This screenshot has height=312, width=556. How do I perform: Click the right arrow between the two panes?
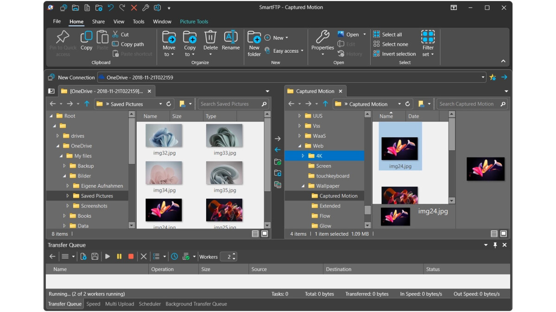point(278,139)
